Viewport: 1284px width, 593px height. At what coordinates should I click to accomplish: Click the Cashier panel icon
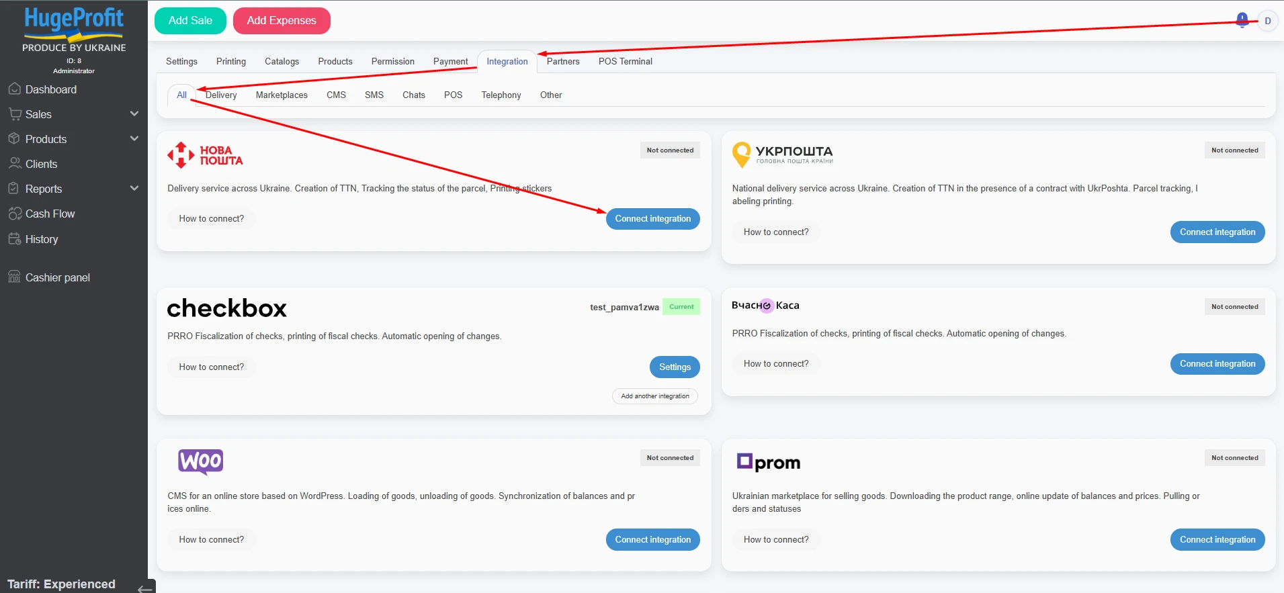click(14, 277)
